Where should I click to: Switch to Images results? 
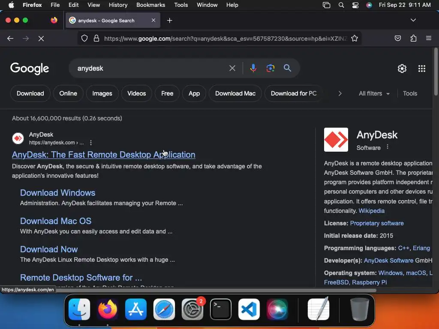pyautogui.click(x=102, y=93)
